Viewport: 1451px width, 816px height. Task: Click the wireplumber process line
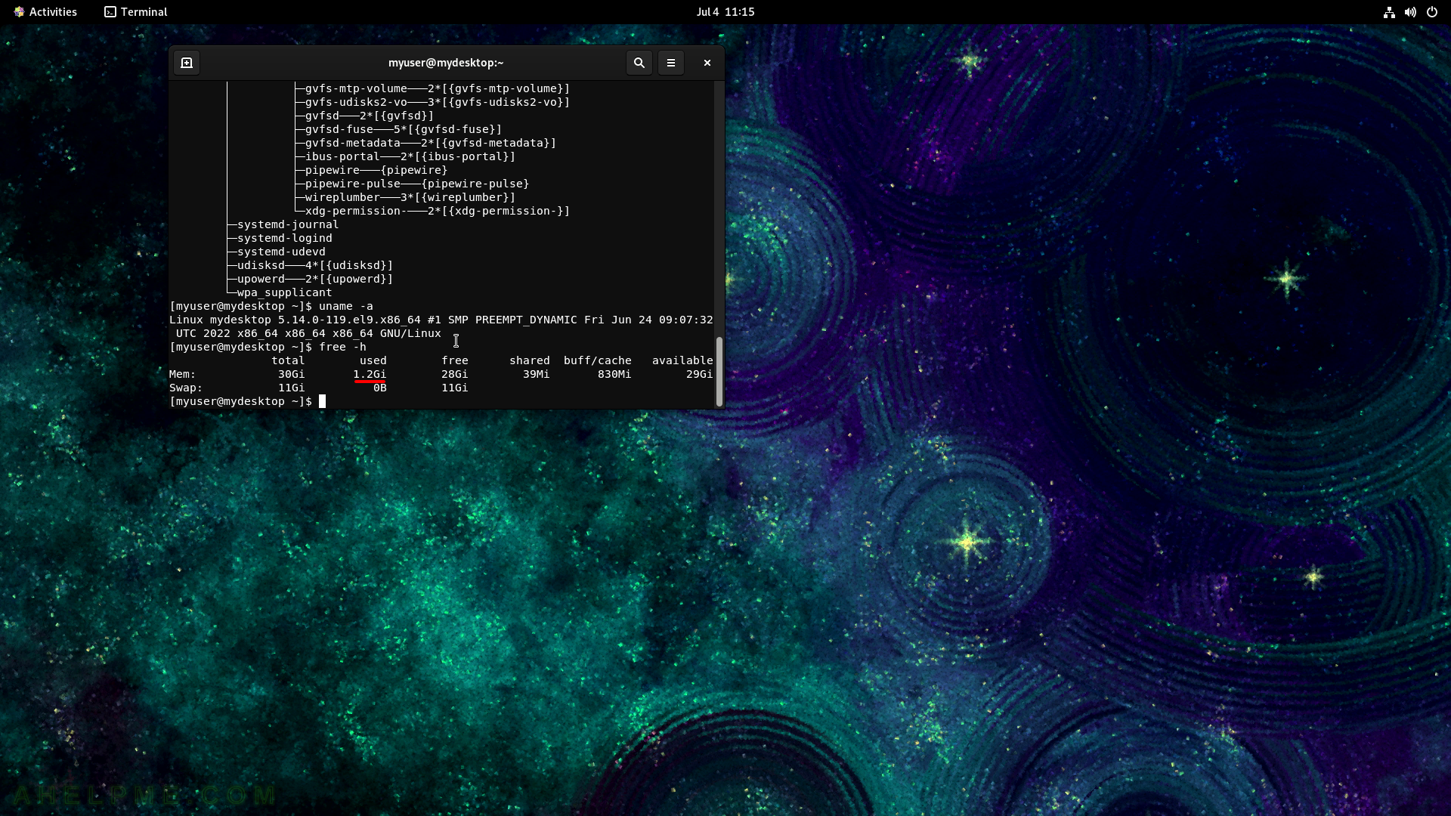410,197
